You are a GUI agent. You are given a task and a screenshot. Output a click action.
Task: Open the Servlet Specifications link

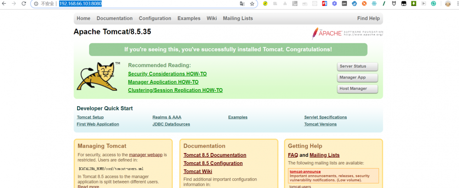coord(325,117)
